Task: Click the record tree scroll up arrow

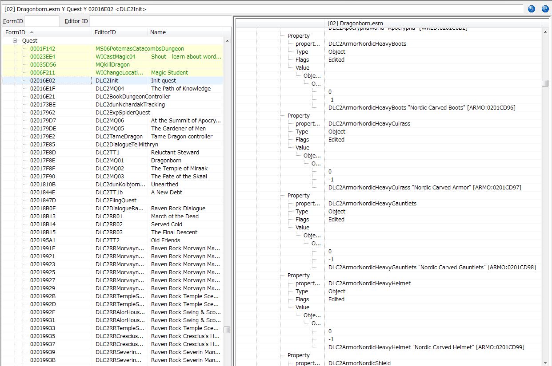Action: tap(227, 40)
